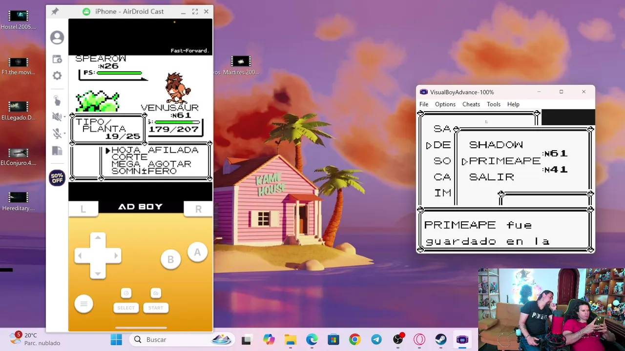Tap the L shoulder button on the emulator

coord(83,209)
